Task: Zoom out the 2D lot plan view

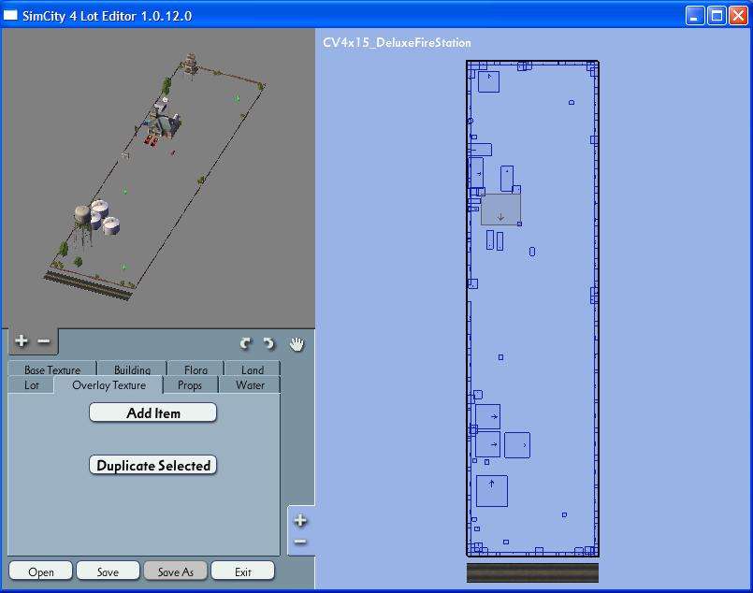Action: (x=300, y=542)
